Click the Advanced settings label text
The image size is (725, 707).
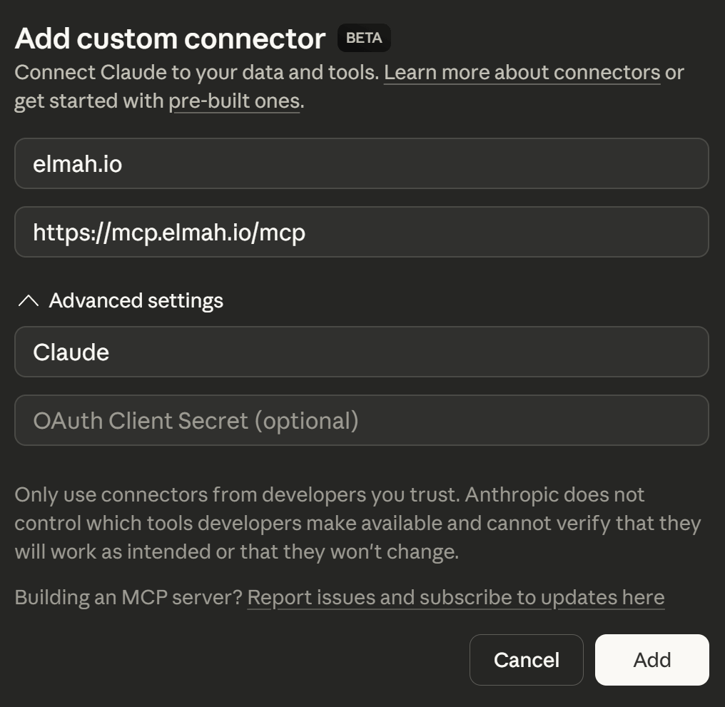[136, 300]
